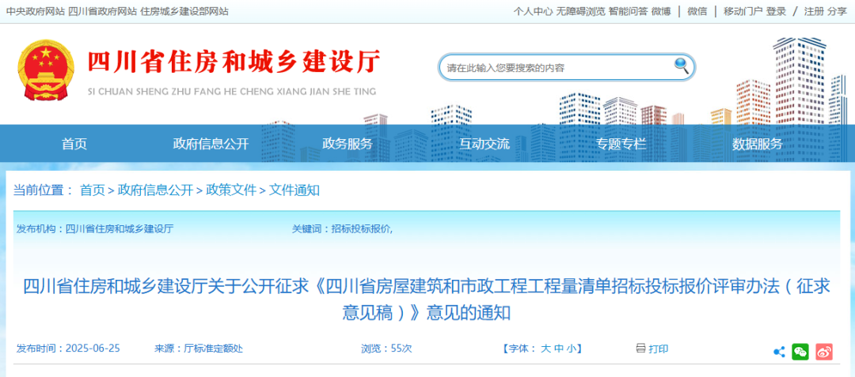The image size is (855, 377).
Task: Set font size to 大
Action: point(545,349)
